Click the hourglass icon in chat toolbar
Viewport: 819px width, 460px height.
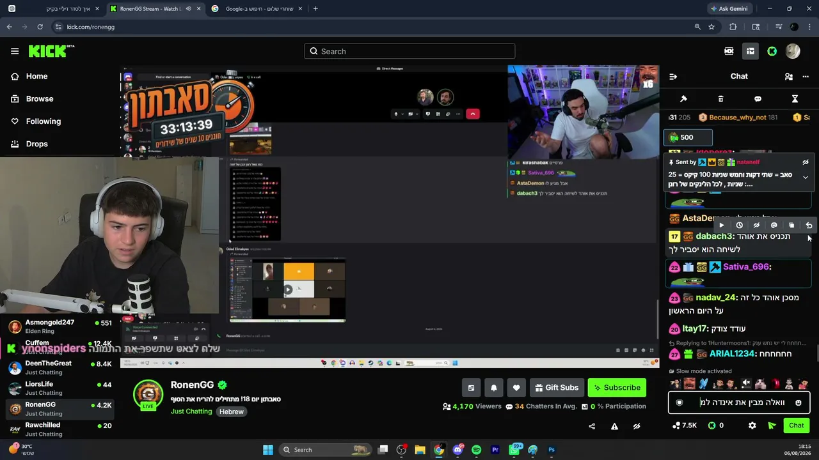click(x=795, y=99)
